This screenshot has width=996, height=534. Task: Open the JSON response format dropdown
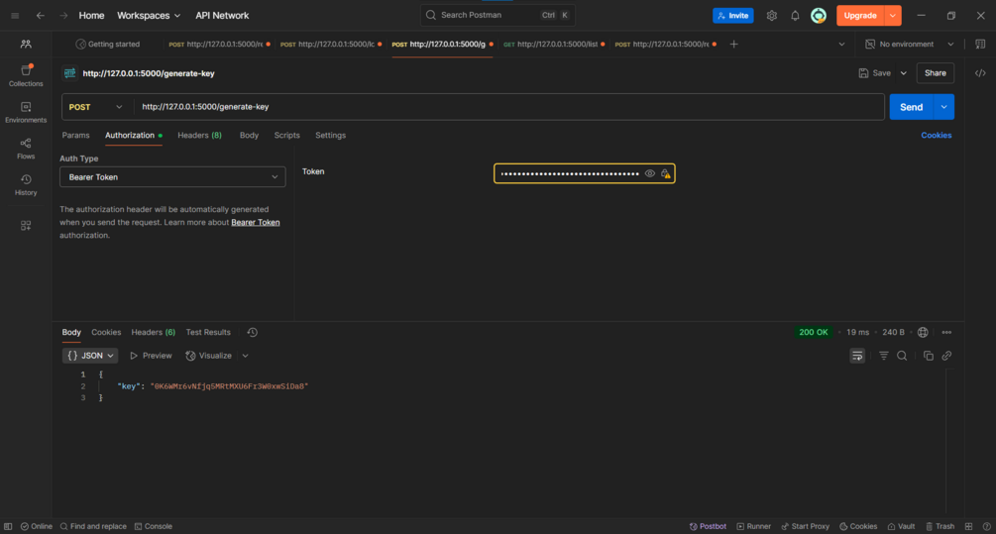tap(90, 356)
